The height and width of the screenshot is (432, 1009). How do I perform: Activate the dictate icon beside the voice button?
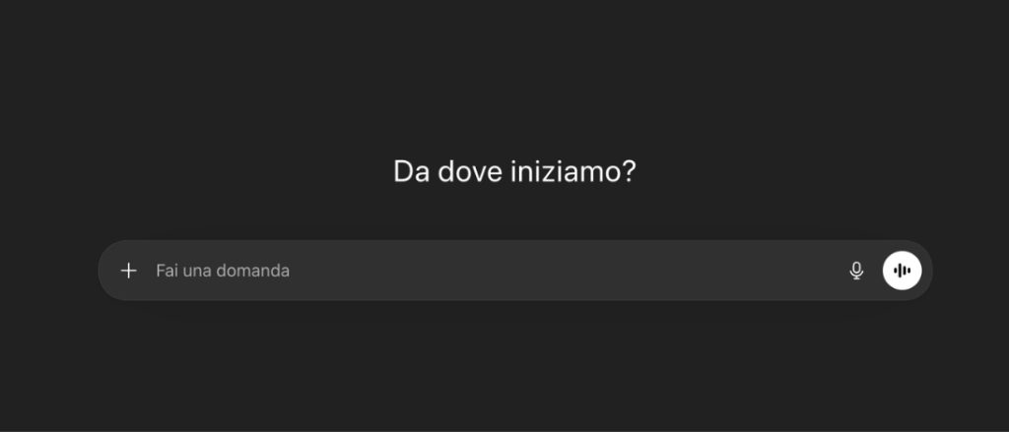(856, 271)
